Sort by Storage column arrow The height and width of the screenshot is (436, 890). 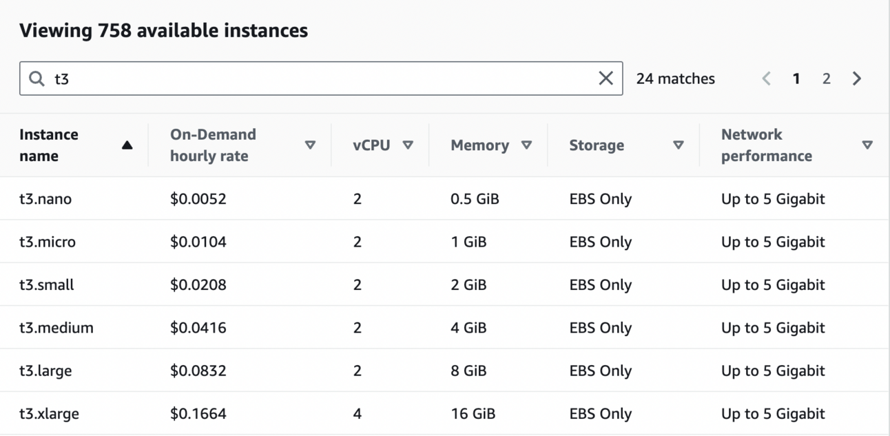coord(679,145)
